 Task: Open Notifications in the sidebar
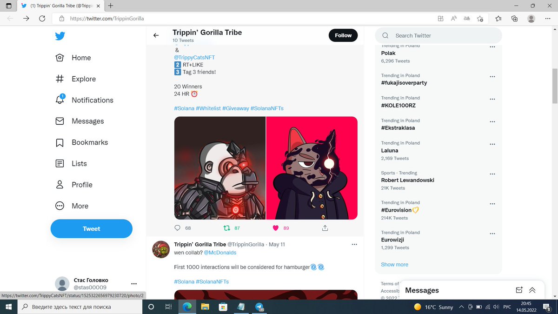click(x=84, y=100)
